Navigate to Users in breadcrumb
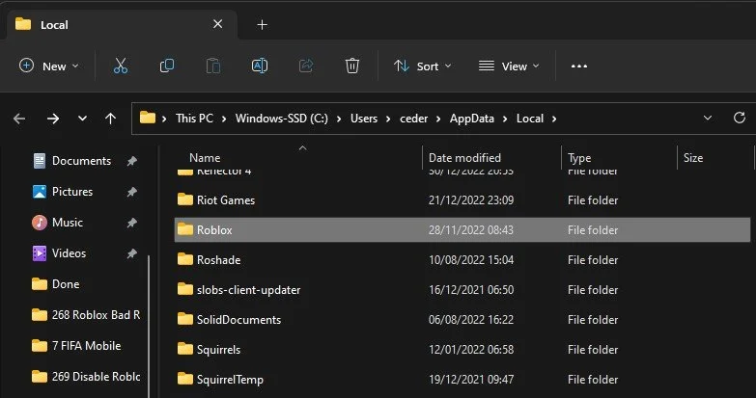This screenshot has height=398, width=756. [x=364, y=119]
